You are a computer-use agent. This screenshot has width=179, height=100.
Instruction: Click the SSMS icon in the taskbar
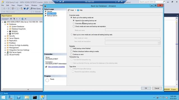43,97
